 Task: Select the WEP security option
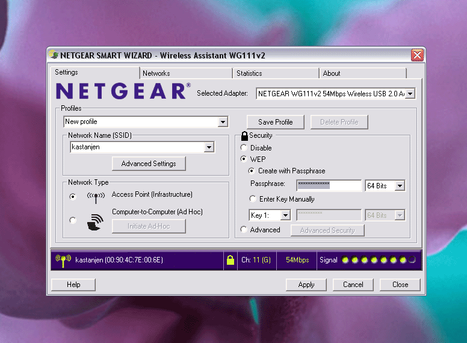pos(244,159)
